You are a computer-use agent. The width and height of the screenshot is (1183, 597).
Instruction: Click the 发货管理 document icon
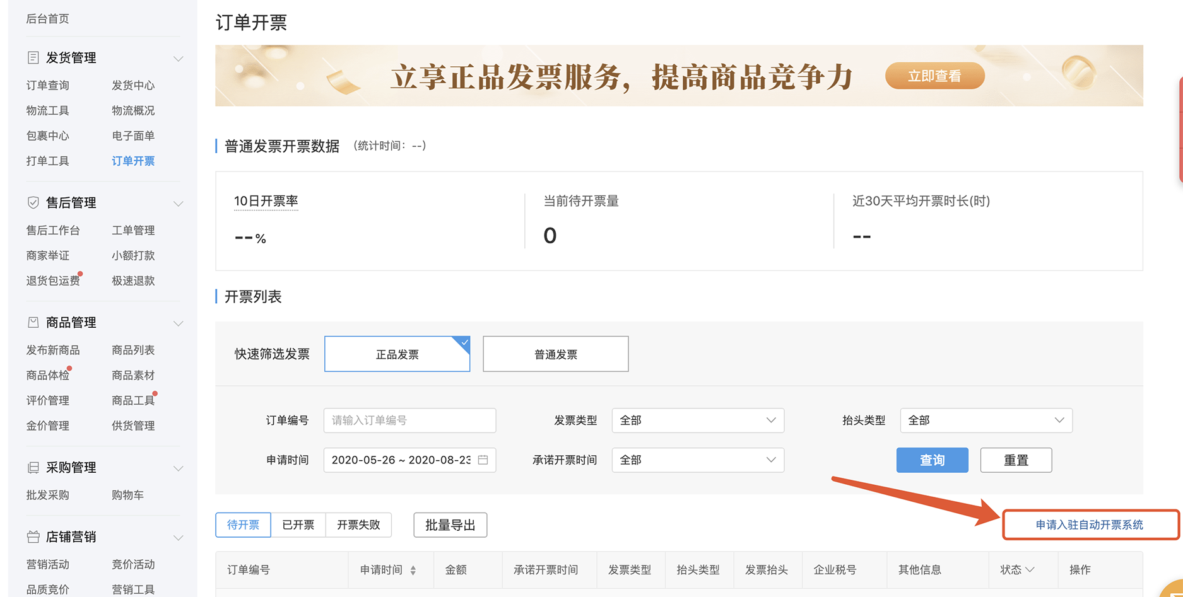(33, 58)
